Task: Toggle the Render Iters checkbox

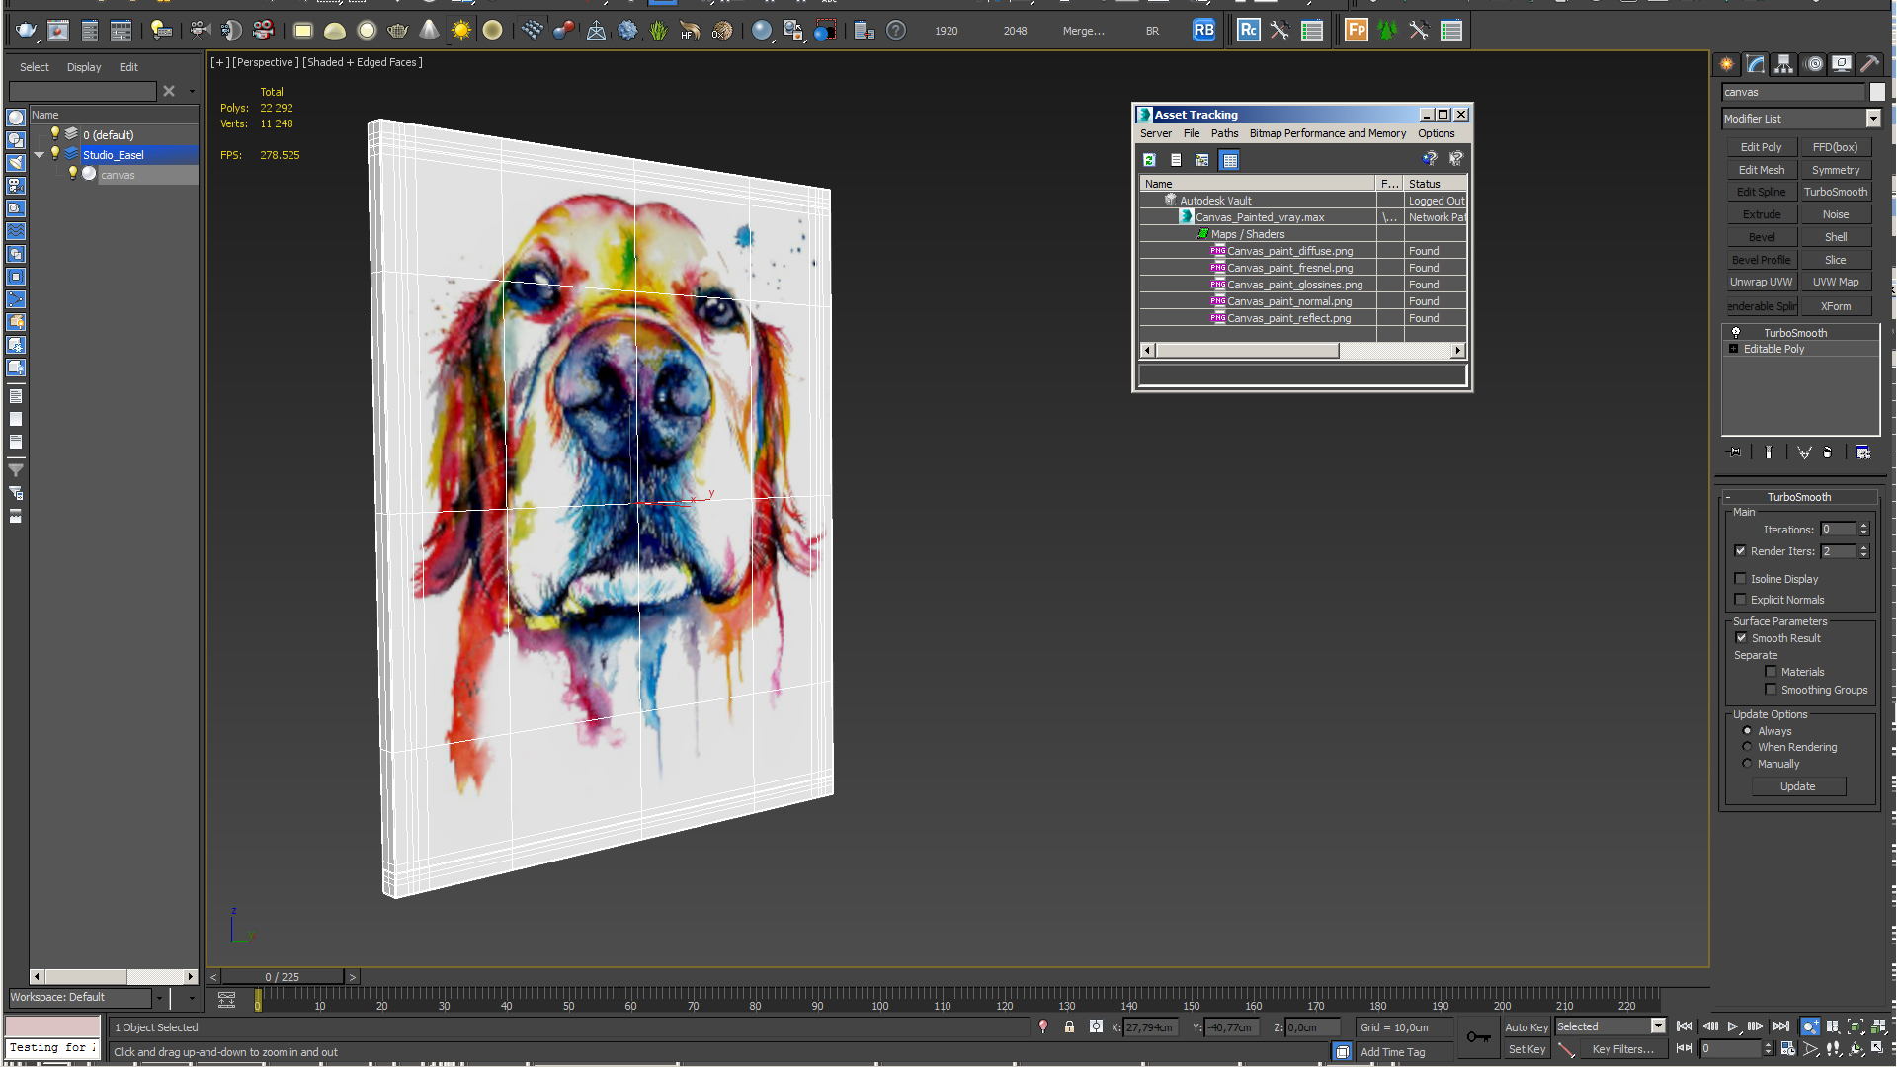Action: [x=1740, y=551]
